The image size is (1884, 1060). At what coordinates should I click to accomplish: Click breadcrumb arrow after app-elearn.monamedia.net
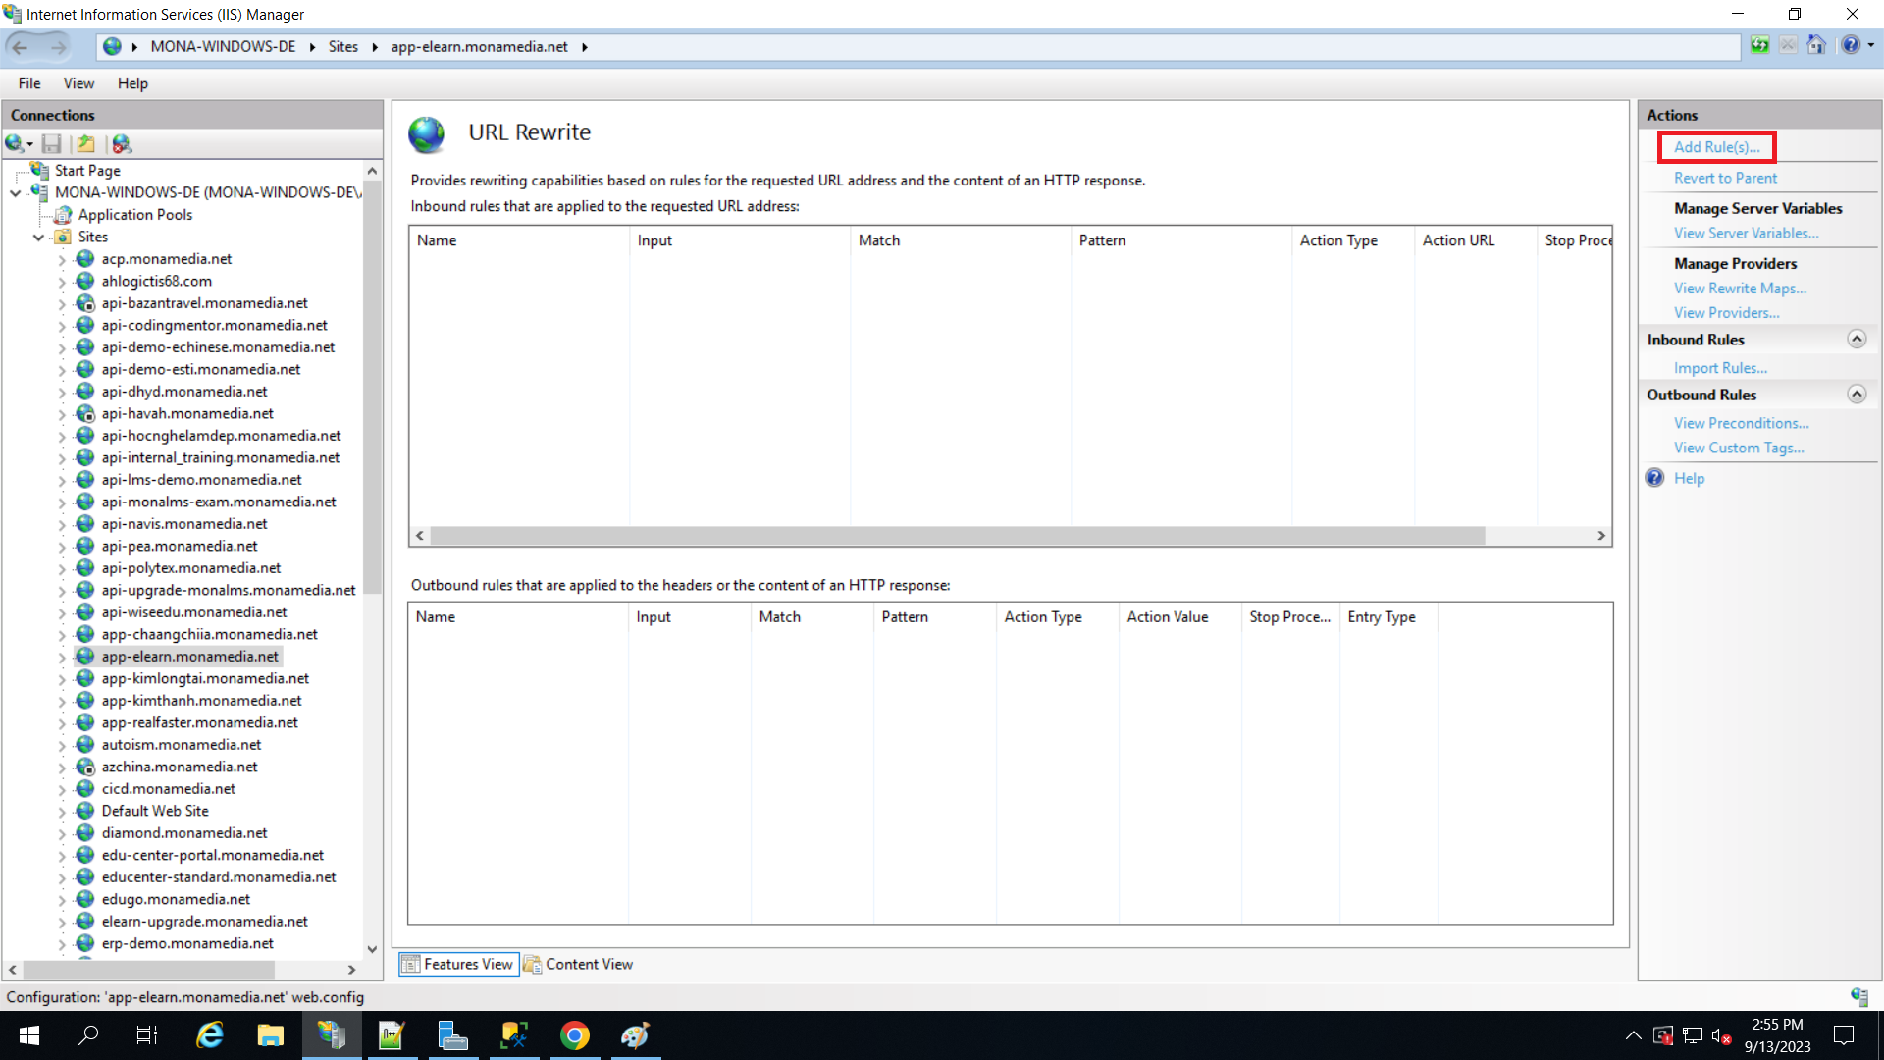click(x=584, y=47)
